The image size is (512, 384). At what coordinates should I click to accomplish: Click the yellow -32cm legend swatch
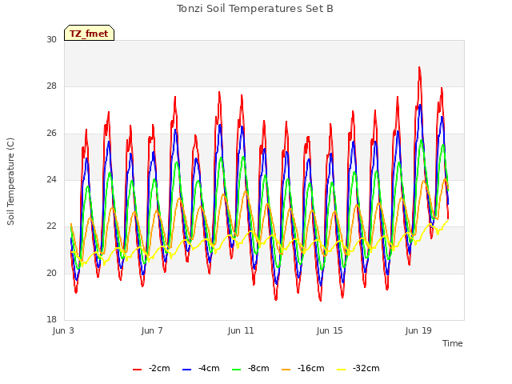pyautogui.click(x=342, y=370)
